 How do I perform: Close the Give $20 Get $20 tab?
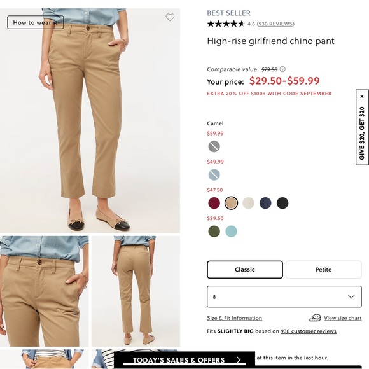pos(362,97)
